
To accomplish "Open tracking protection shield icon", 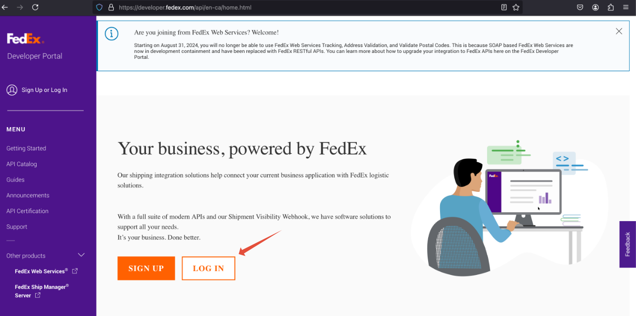I will (99, 7).
